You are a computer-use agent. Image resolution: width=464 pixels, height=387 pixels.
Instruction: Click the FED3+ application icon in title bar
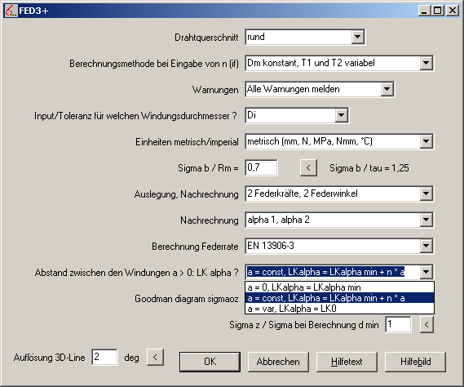click(x=11, y=11)
